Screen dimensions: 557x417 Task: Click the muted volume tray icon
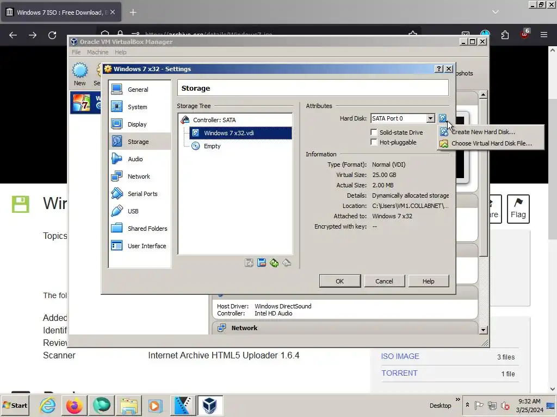505,405
